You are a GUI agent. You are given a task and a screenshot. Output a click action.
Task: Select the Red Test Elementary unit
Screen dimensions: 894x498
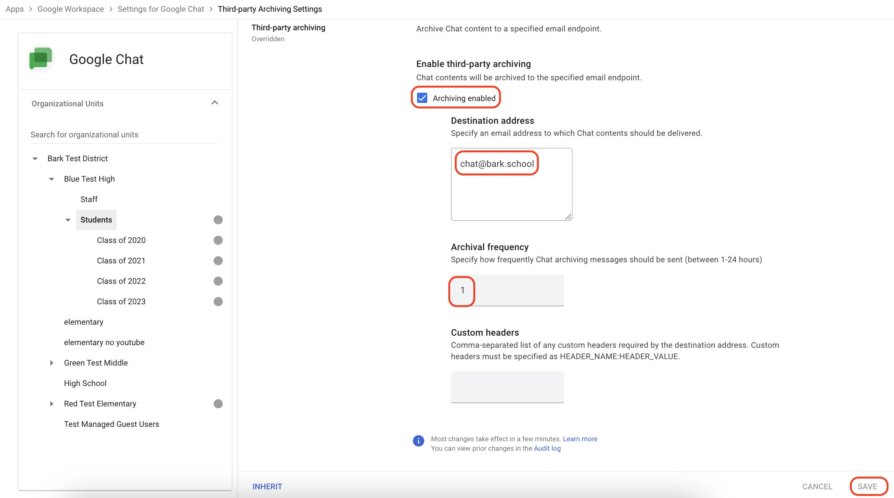[x=100, y=404]
